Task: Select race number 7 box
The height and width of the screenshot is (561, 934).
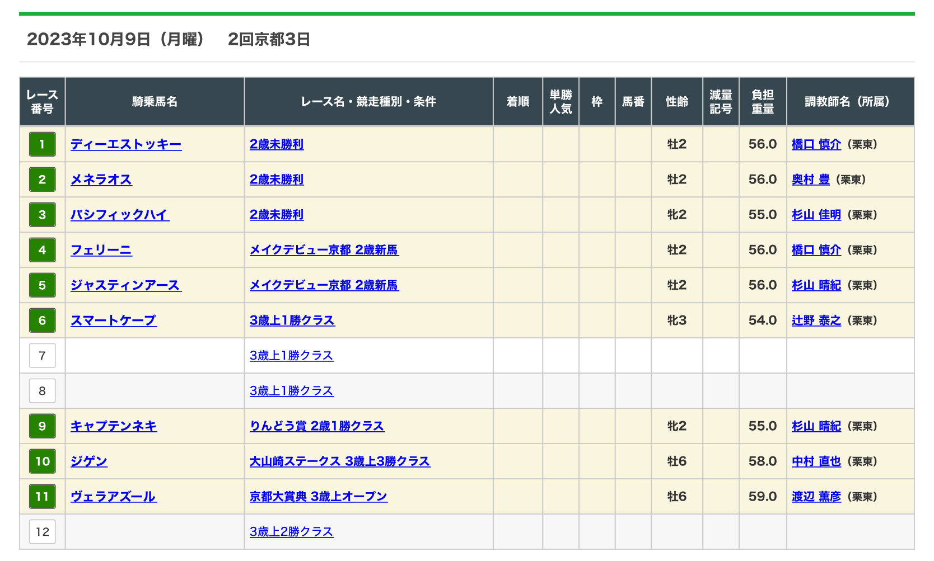Action: pos(42,356)
